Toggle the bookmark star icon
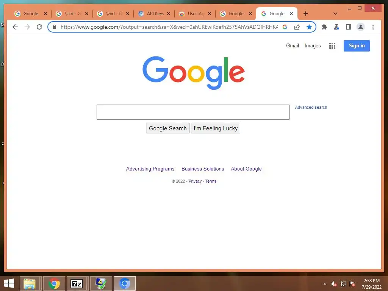Image resolution: width=388 pixels, height=291 pixels. (309, 27)
